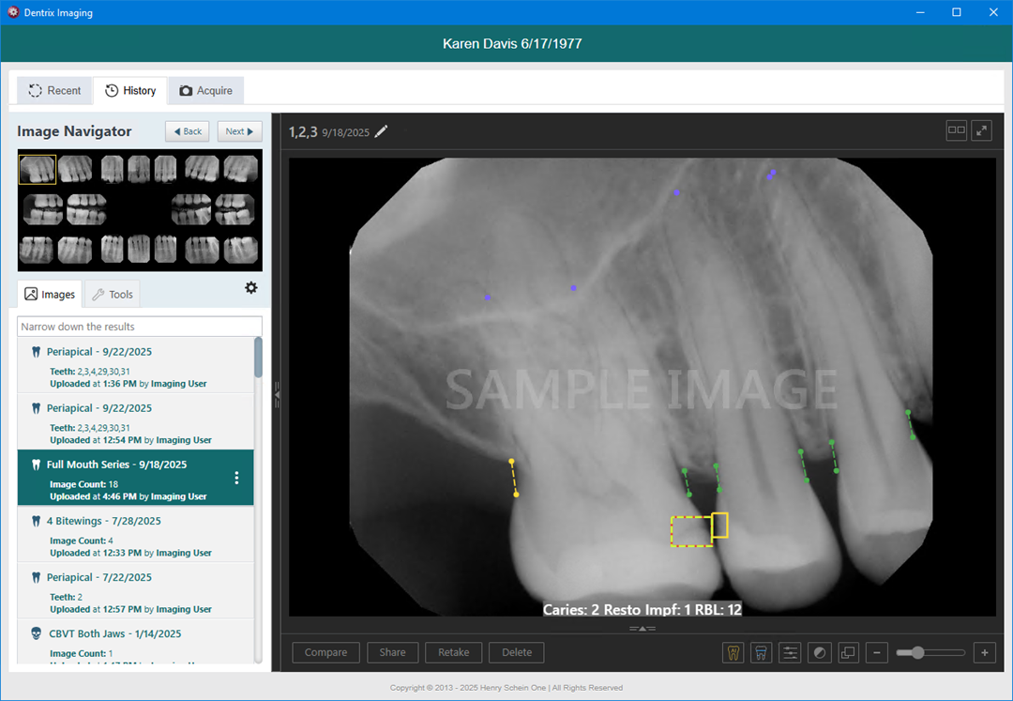Click the Compare button
Screen dimensions: 1013x701
325,652
